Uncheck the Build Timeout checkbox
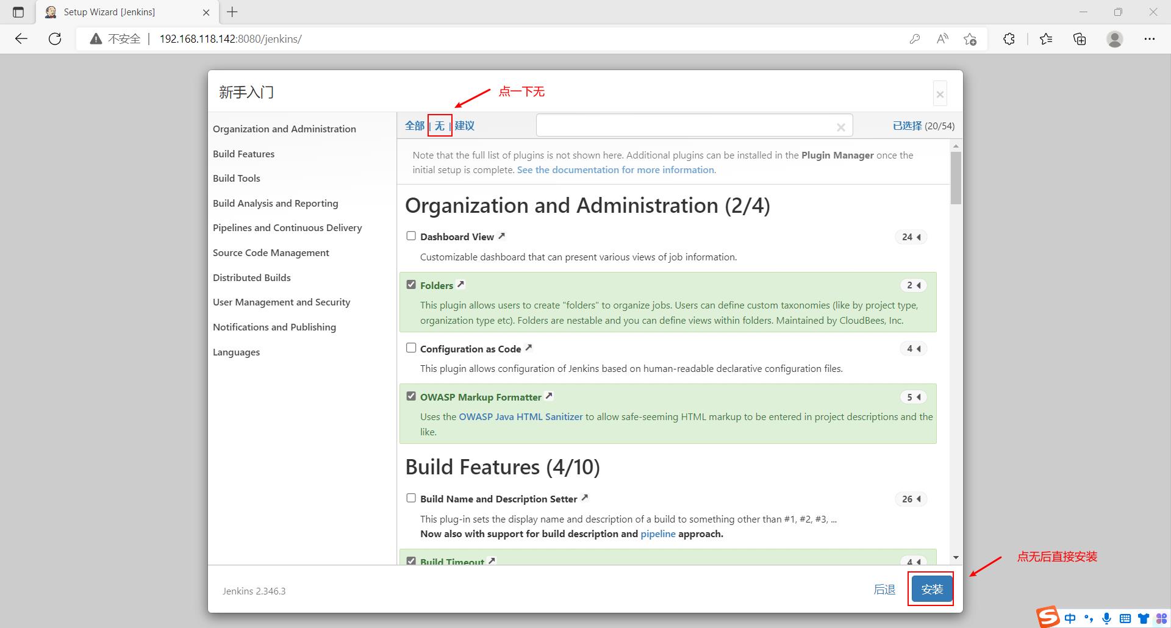Image resolution: width=1171 pixels, height=628 pixels. click(411, 561)
